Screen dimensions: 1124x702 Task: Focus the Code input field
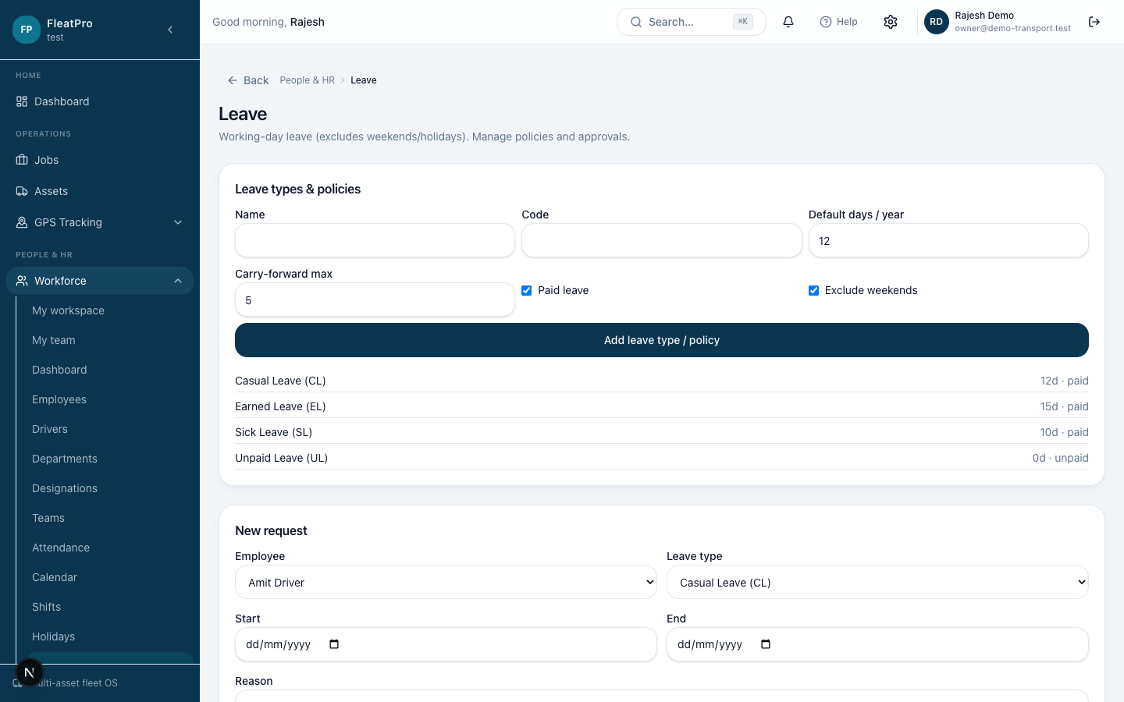click(x=662, y=240)
